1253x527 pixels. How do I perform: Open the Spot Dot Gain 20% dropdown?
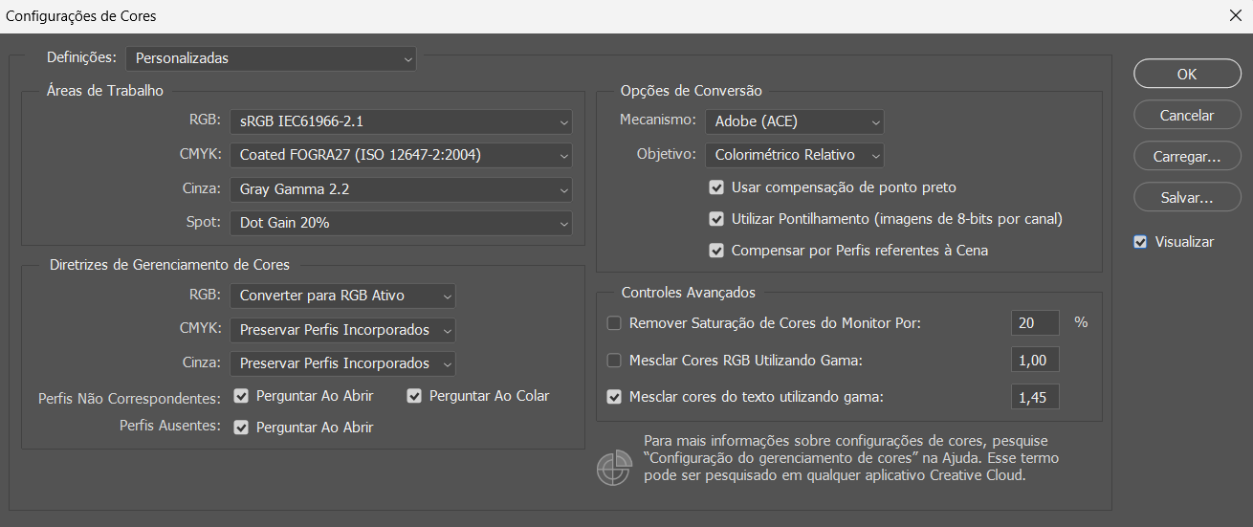coord(401,223)
